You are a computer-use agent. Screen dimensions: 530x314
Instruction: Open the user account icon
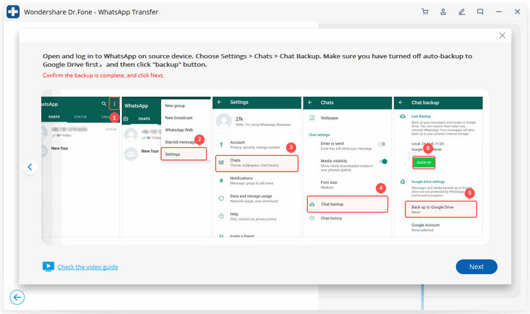(443, 12)
